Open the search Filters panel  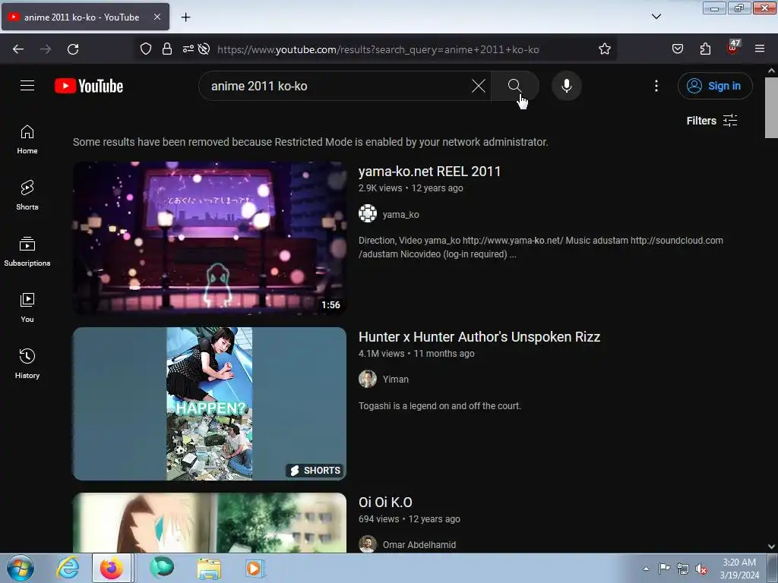(711, 121)
